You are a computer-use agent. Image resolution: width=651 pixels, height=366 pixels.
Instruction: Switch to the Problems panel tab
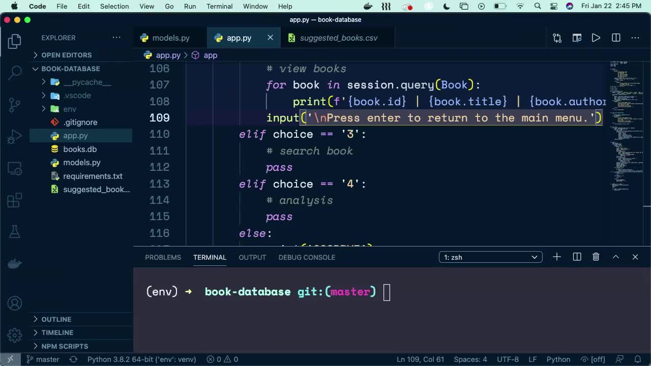click(163, 257)
